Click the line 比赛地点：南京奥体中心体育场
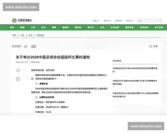Image resolution: width=167 pixels, height=133 pixels. [x=50, y=102]
